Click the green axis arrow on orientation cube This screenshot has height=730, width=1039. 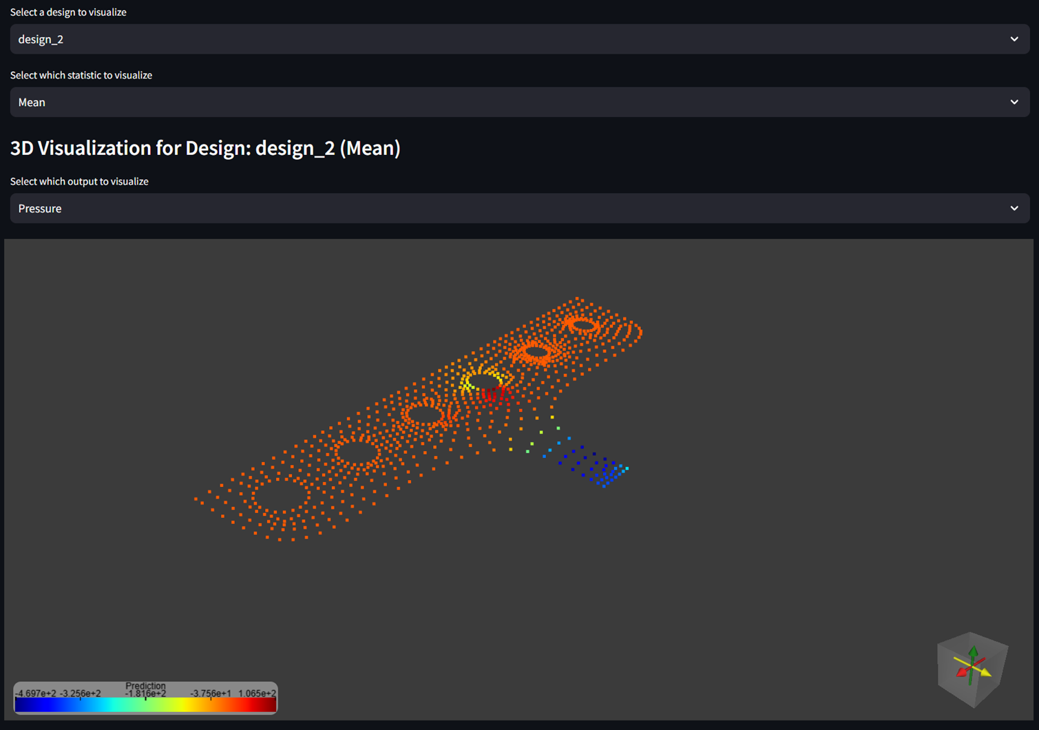pyautogui.click(x=973, y=652)
